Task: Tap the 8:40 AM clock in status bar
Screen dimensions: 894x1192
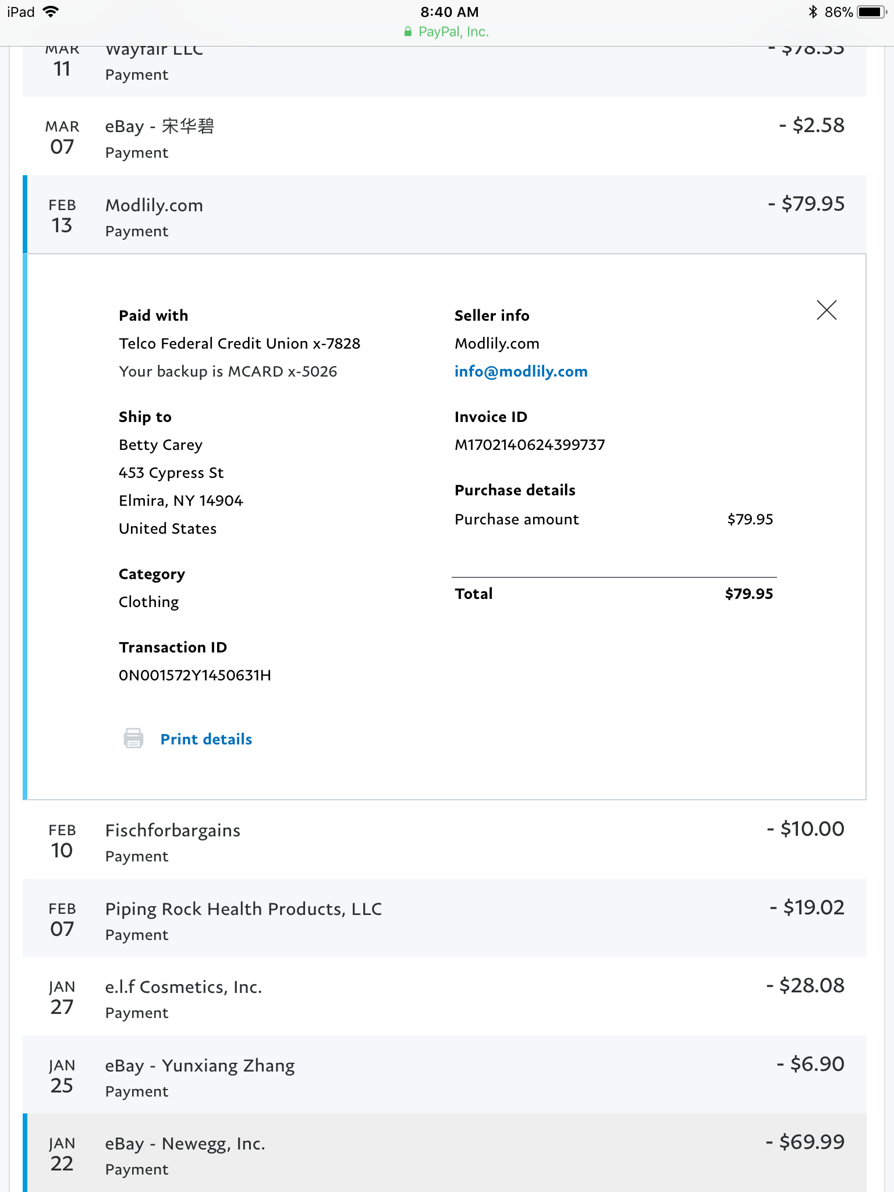Action: (x=449, y=12)
